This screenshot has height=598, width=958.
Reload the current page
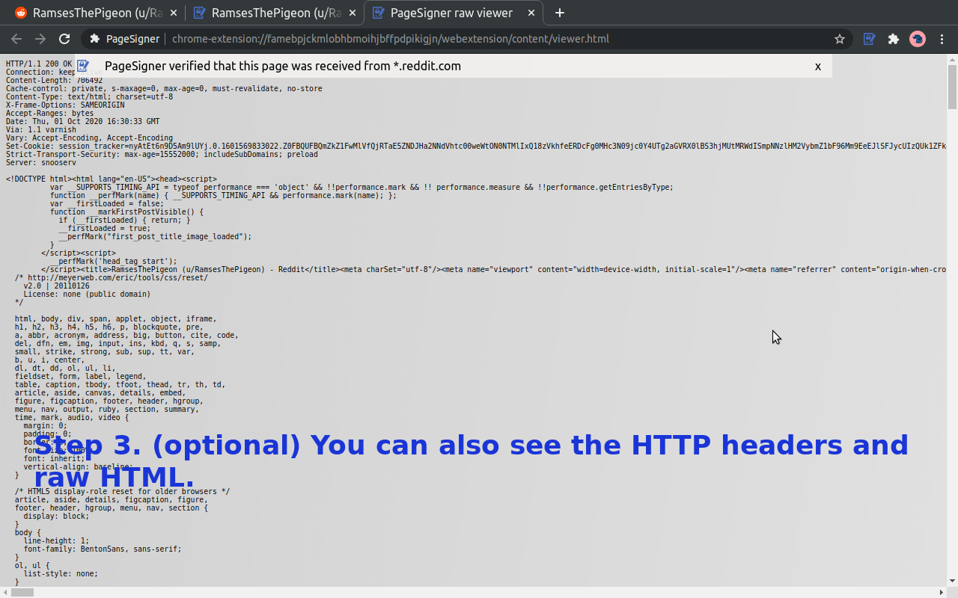pyautogui.click(x=64, y=39)
